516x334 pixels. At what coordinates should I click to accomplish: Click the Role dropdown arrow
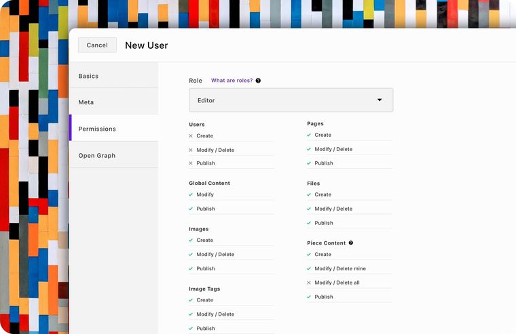[380, 100]
